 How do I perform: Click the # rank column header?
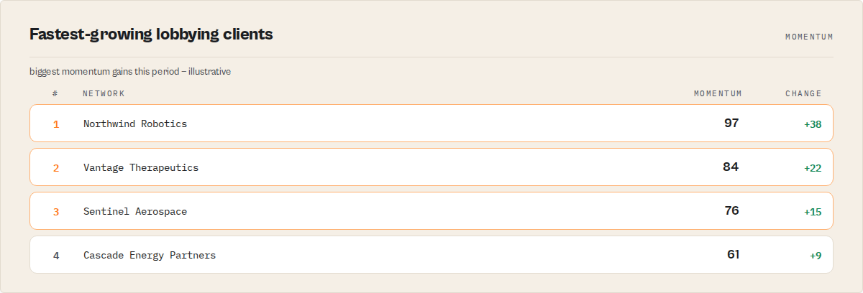pyautogui.click(x=55, y=93)
